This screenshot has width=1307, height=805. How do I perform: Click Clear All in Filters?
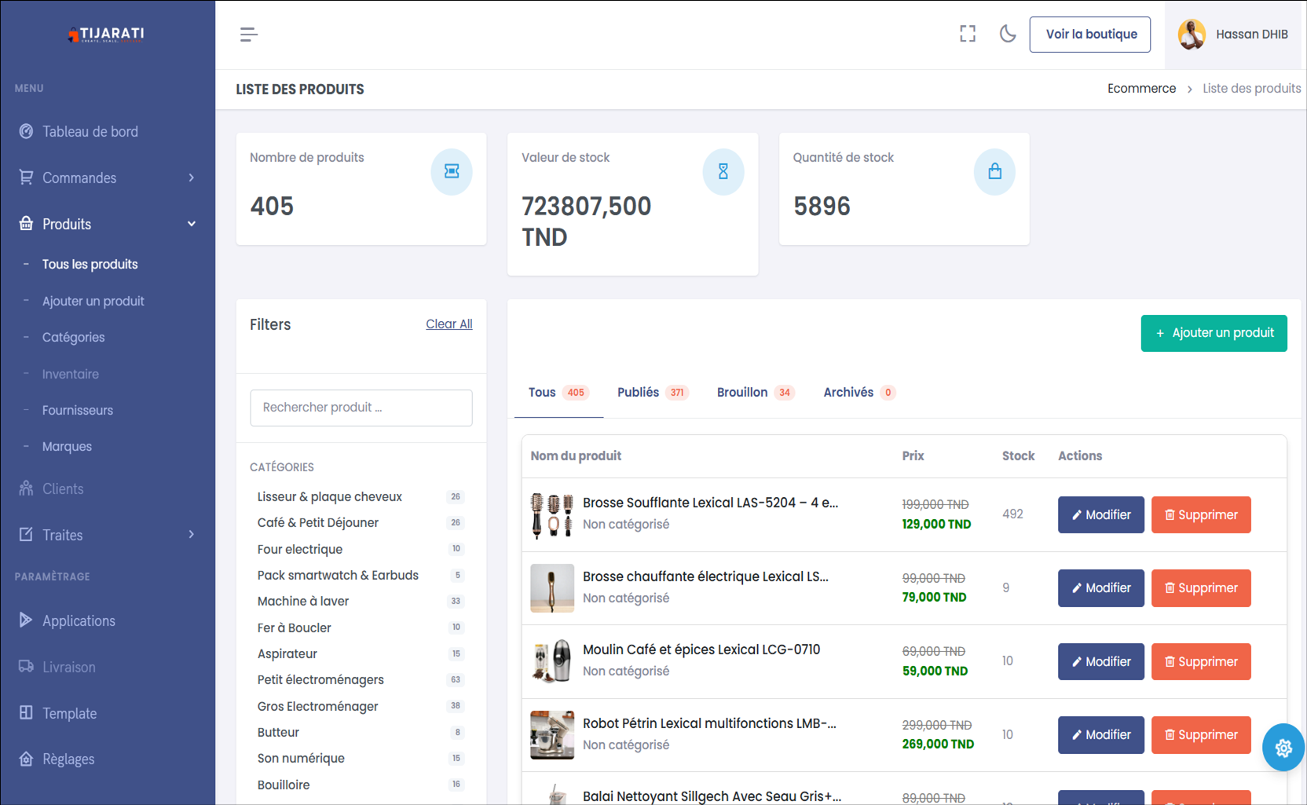[x=449, y=324]
